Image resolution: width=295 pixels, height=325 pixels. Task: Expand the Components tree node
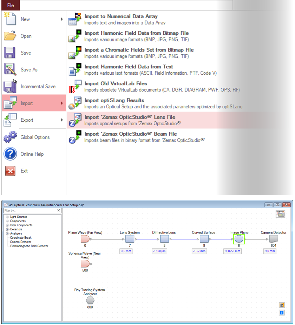click(7, 221)
